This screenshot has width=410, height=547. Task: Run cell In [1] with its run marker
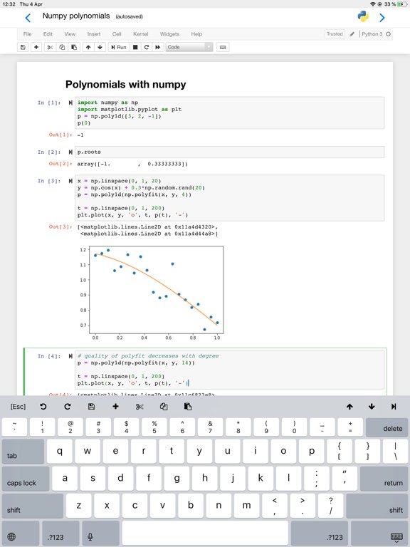[70, 103]
